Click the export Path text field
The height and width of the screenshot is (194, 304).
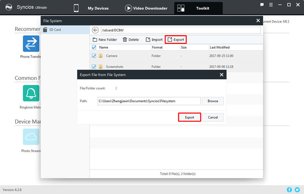coord(149,101)
